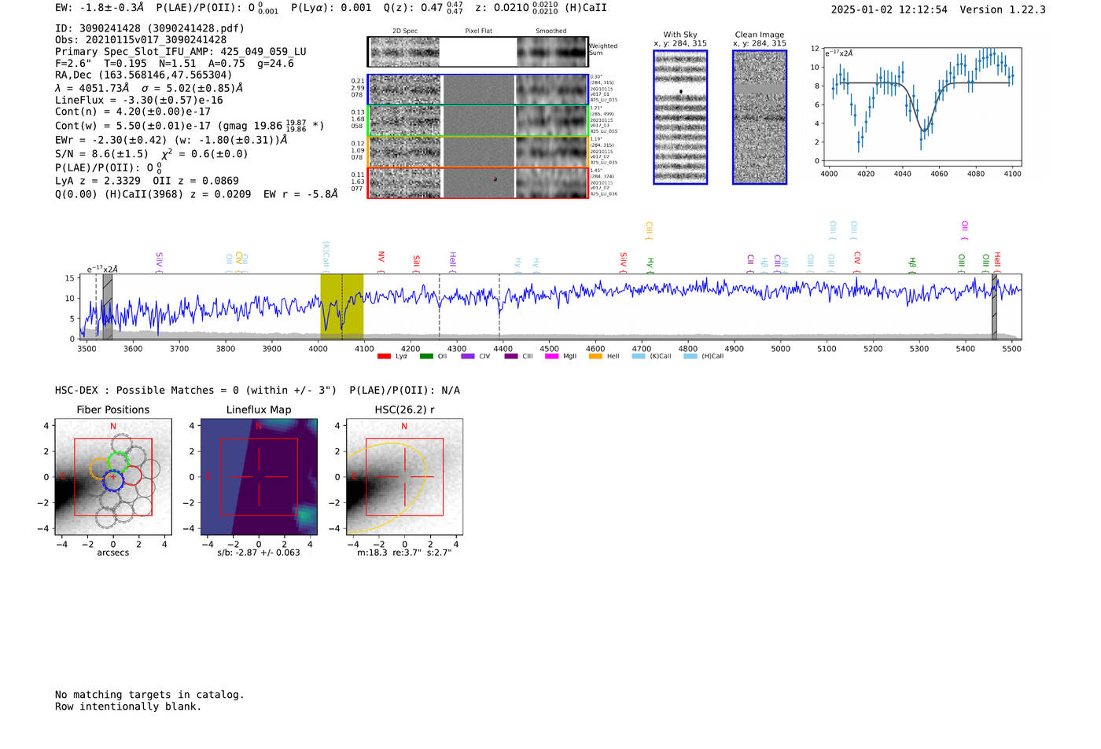The height and width of the screenshot is (749, 1101).
Task: Click the red Lyα legend swatch
Action: point(384,357)
